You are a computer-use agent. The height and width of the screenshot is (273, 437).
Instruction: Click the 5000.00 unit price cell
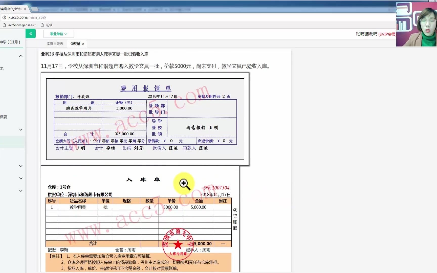point(171,207)
